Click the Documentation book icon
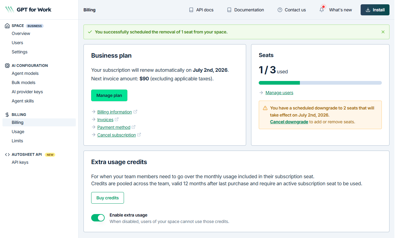 point(229,10)
